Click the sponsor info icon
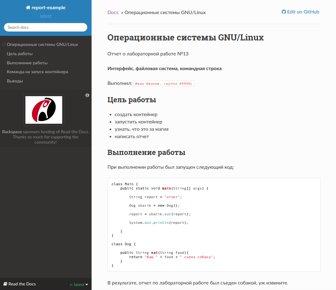This screenshot has width=336, height=290. tap(87, 95)
